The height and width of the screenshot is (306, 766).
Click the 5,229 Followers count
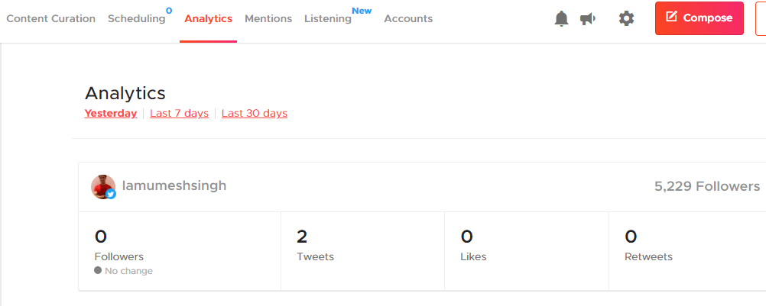coord(707,186)
